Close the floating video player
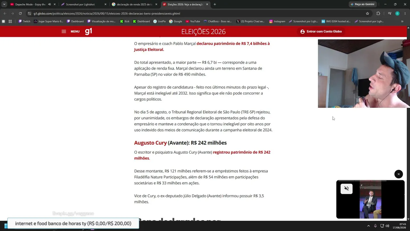The height and width of the screenshot is (231, 410). pos(398,174)
